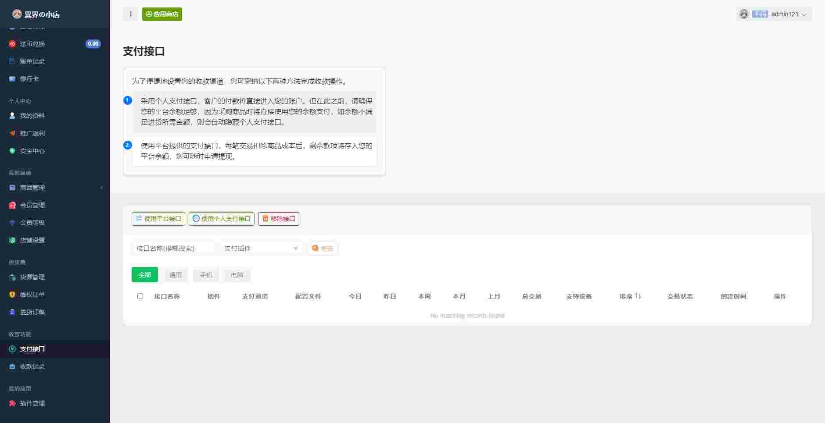Open 维权订单 via its yellow shield icon
Image resolution: width=825 pixels, height=423 pixels.
(12, 295)
